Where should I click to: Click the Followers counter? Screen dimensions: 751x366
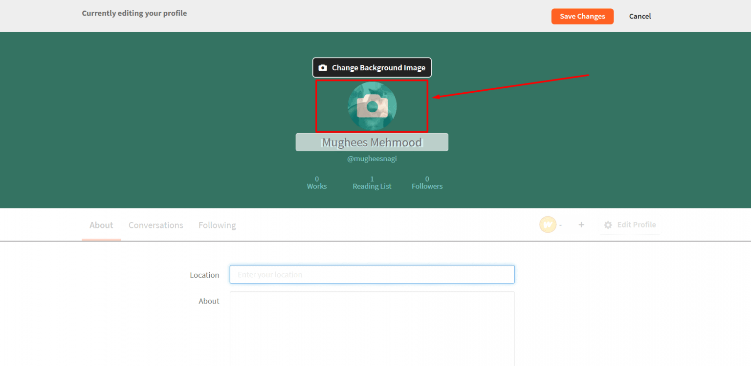(426, 183)
